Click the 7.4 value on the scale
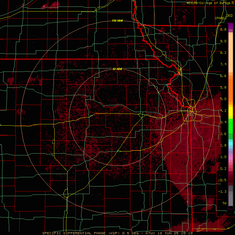 tap(223, 64)
